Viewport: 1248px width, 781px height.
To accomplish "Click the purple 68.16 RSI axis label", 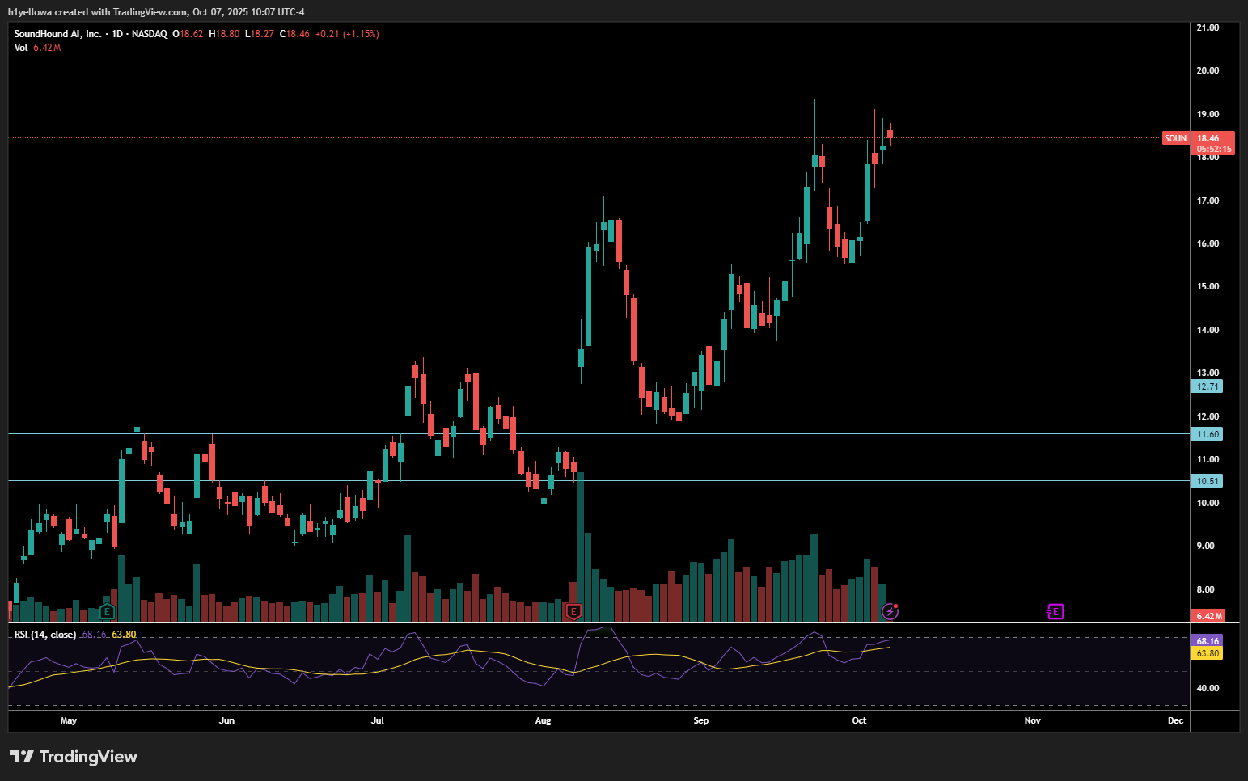I will [x=1208, y=641].
